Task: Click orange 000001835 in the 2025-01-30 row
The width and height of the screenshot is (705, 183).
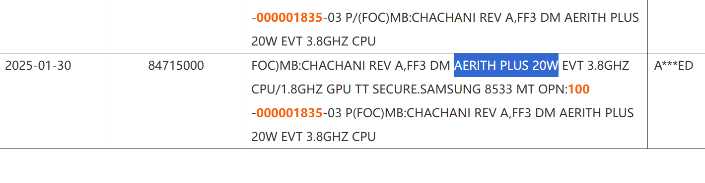Action: pyautogui.click(x=289, y=113)
